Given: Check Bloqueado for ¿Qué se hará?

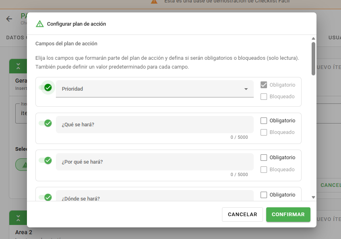Looking at the screenshot, I should click(263, 132).
